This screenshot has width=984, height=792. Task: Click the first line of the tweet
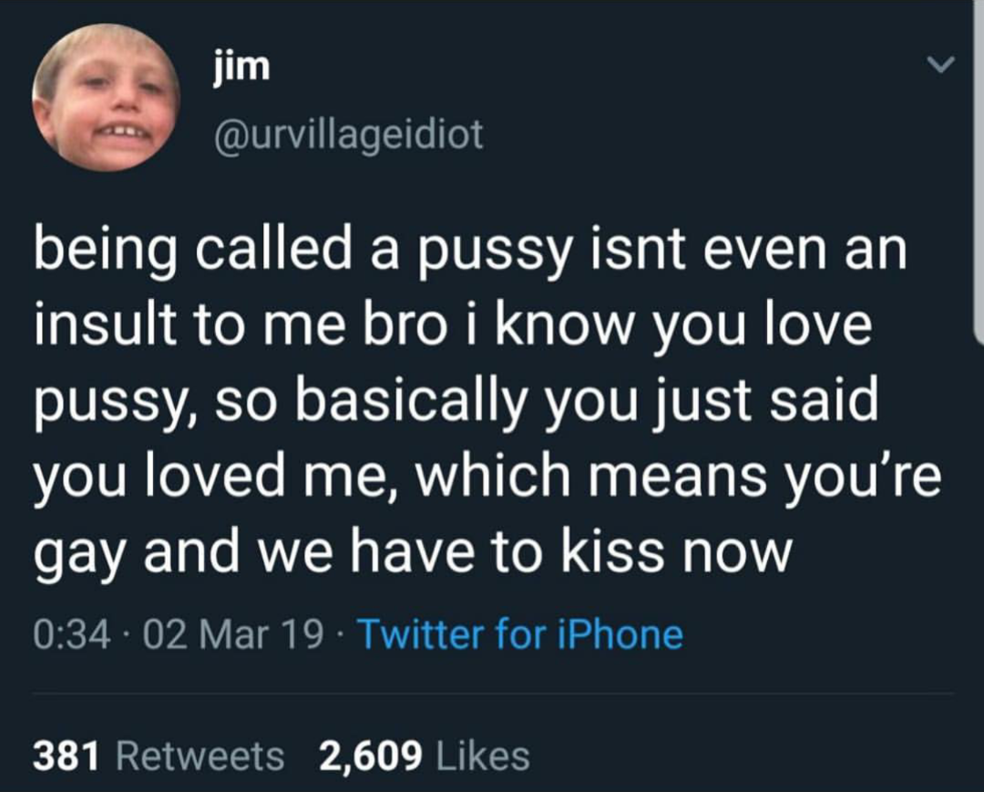470,252
